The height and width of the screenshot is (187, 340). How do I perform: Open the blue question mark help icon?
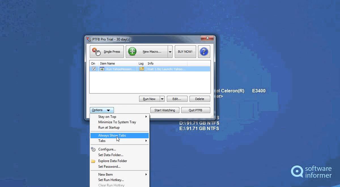(204, 52)
